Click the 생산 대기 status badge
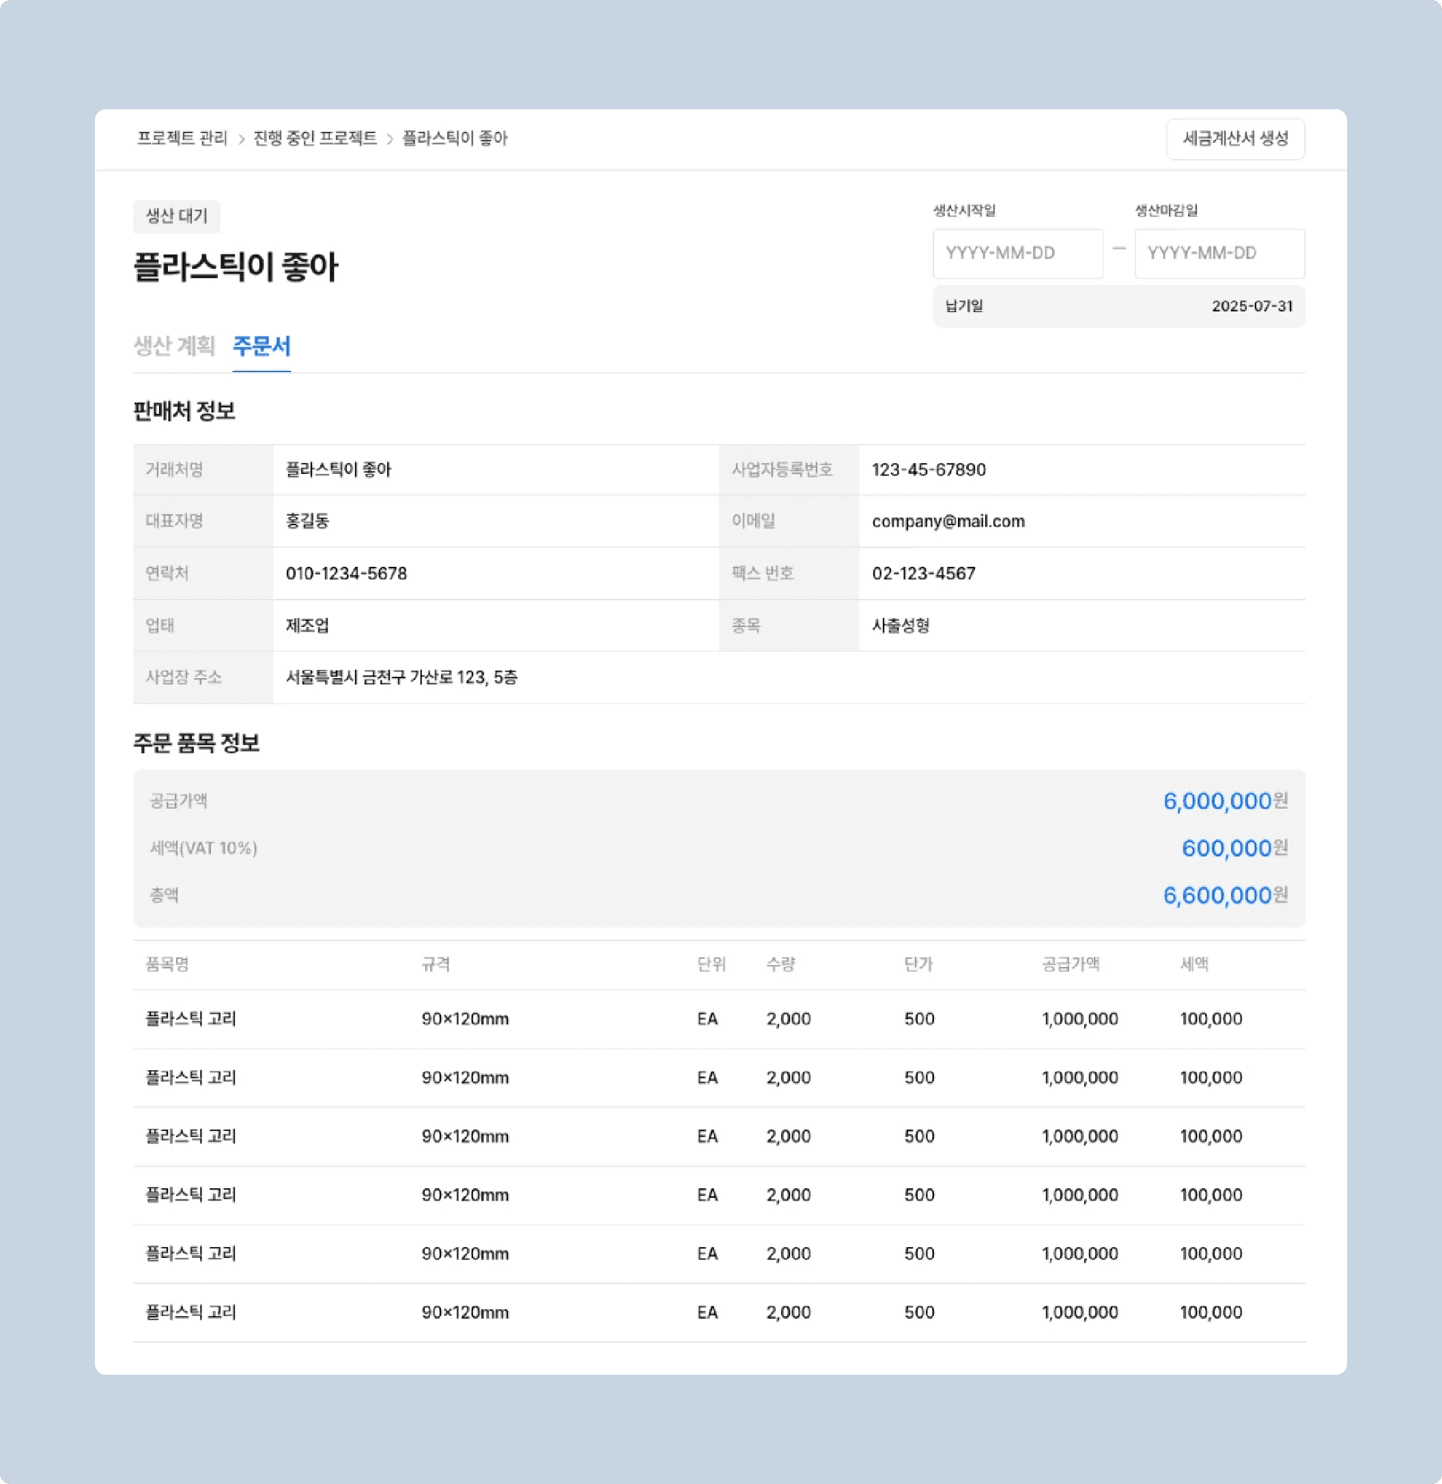Image resolution: width=1442 pixels, height=1484 pixels. pyautogui.click(x=176, y=216)
